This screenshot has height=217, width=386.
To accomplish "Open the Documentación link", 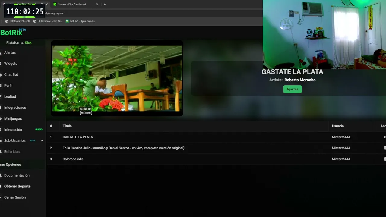I will 17,175.
